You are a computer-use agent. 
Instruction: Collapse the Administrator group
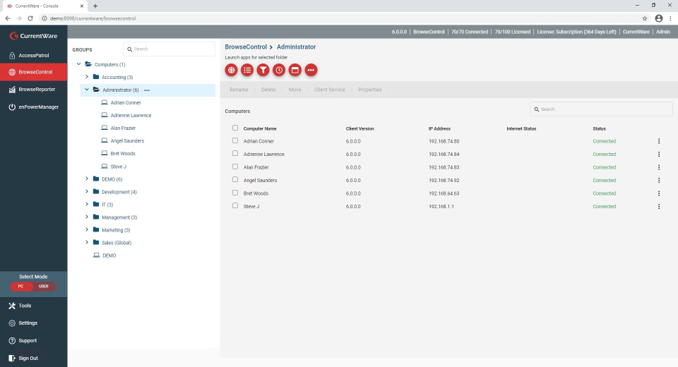pos(87,90)
